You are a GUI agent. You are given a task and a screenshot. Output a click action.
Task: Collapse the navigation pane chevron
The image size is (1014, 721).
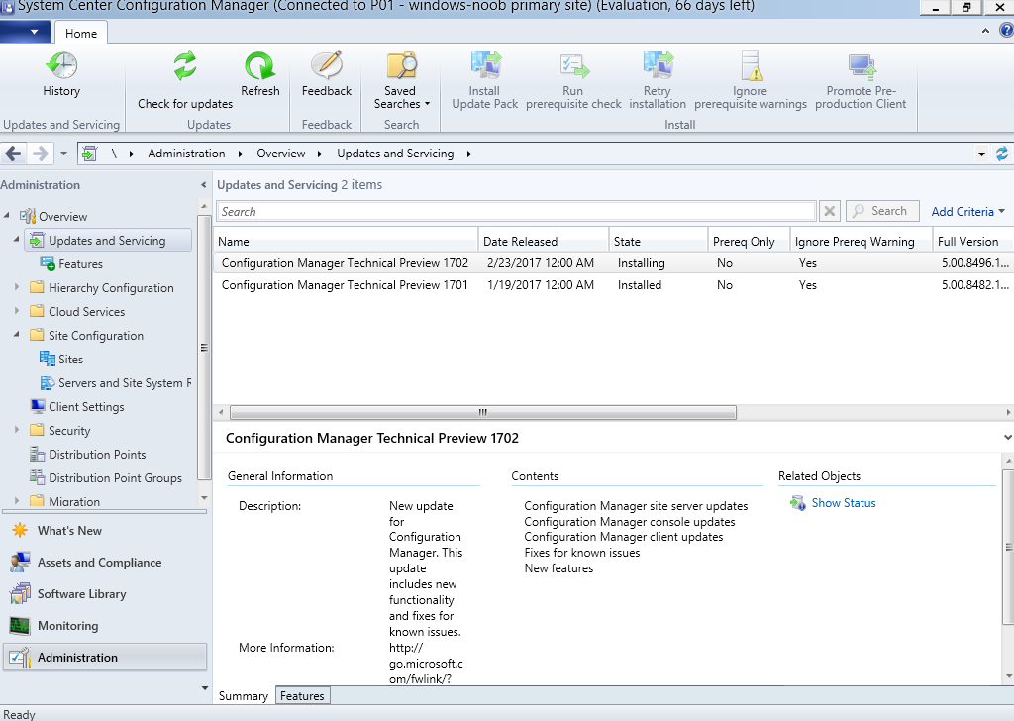203,185
